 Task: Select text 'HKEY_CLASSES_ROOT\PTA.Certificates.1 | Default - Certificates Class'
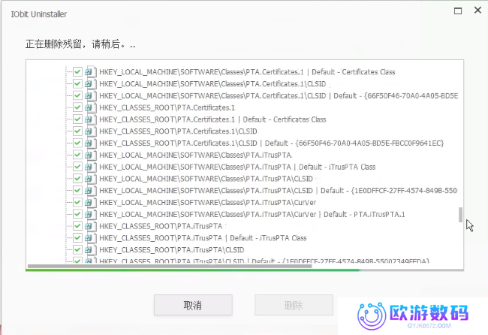click(212, 119)
